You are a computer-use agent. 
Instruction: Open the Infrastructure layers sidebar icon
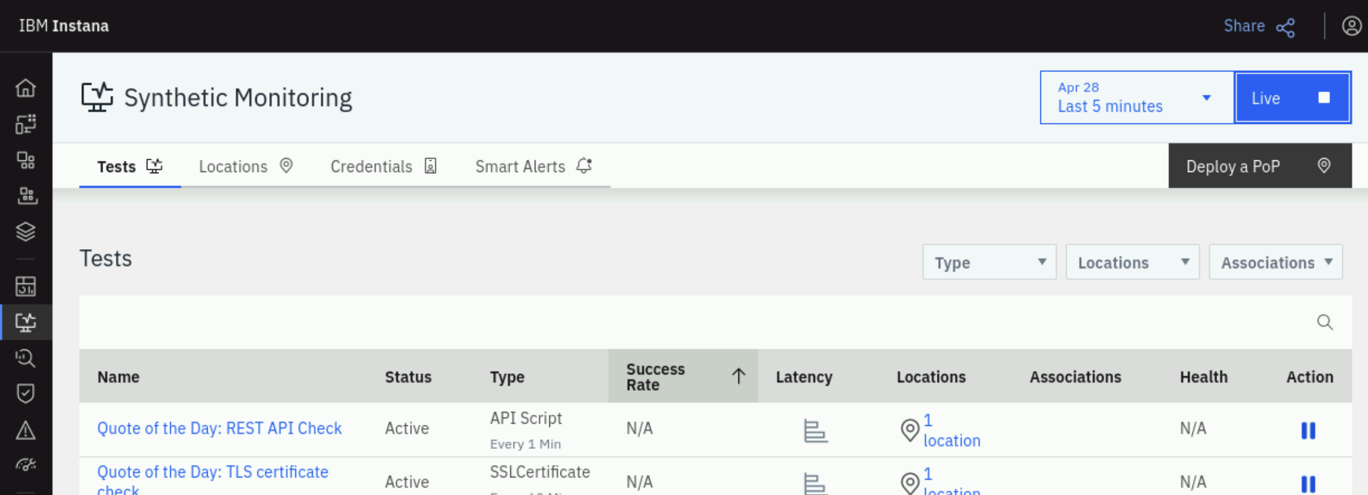(x=26, y=232)
